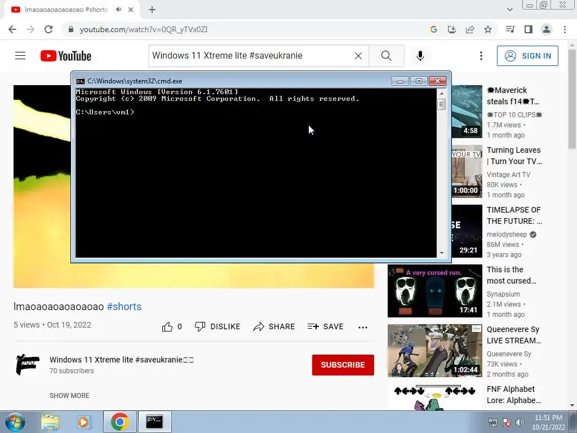
Task: Click the YouTube page scrollbar thumb
Action: click(572, 99)
